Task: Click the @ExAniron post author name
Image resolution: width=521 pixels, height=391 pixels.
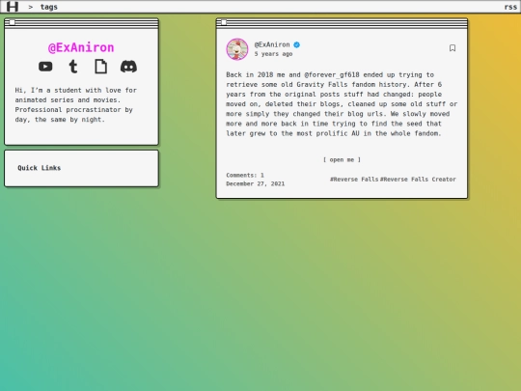Action: (x=272, y=44)
